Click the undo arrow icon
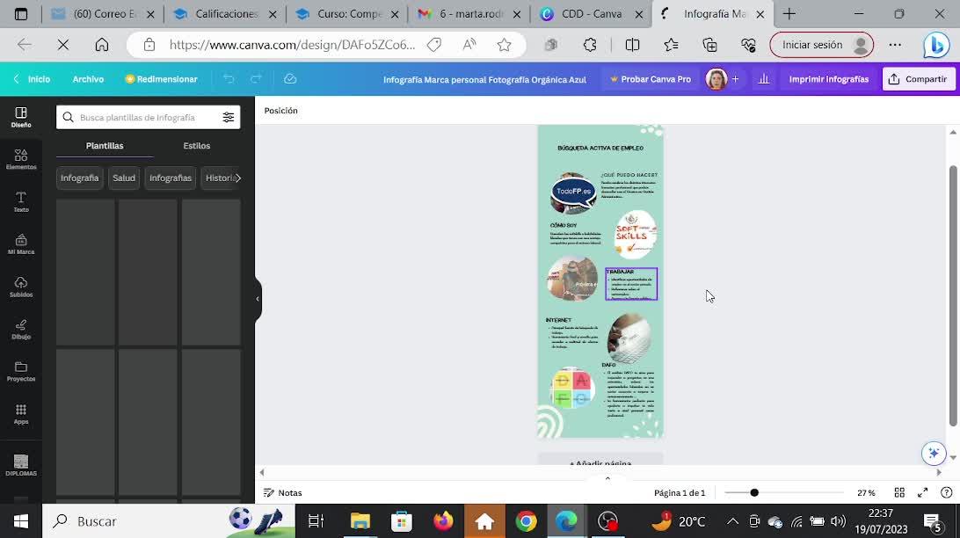Screen dimensions: 960x538 pyautogui.click(x=229, y=79)
